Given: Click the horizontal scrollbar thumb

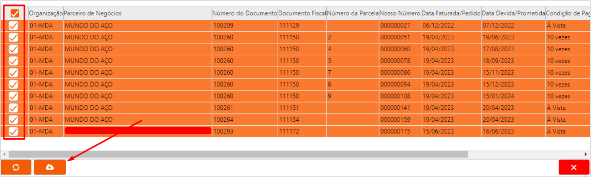Looking at the screenshot, I should [238, 154].
